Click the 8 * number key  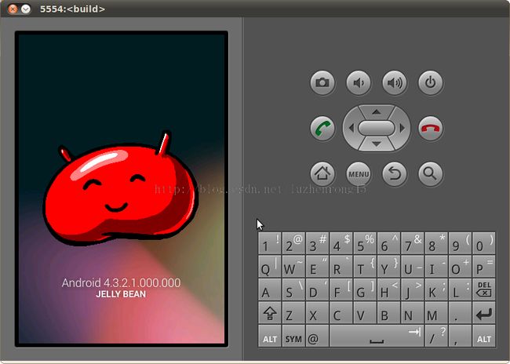click(x=436, y=243)
